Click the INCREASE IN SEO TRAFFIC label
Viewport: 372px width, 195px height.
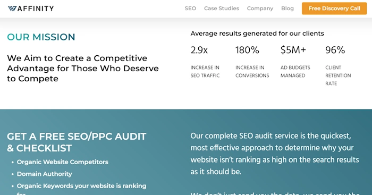205,71
